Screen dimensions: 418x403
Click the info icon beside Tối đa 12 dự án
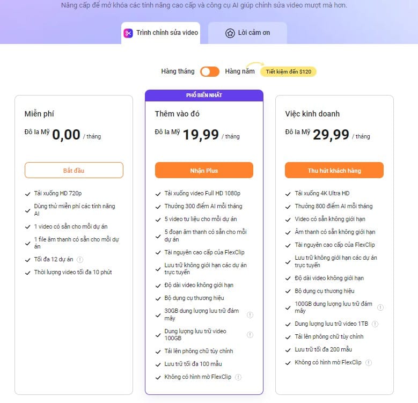[x=80, y=259]
